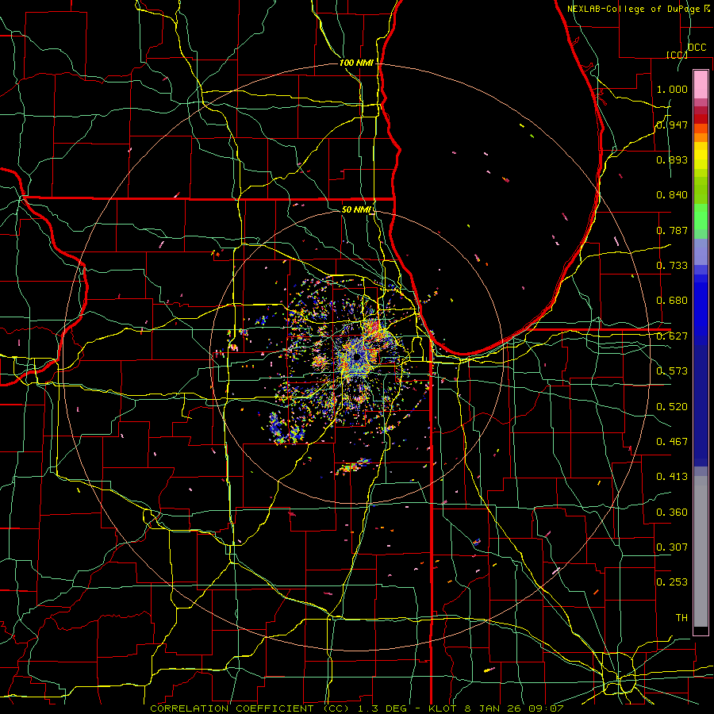Select the 0.573 scale value
Viewport: 714px width, 714px height.
(672, 371)
